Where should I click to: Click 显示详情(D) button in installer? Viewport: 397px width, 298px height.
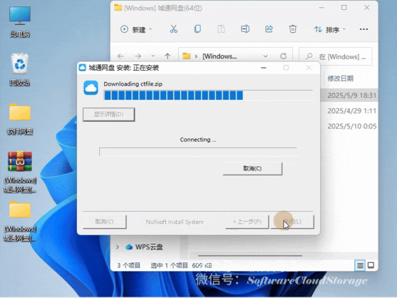pos(109,114)
